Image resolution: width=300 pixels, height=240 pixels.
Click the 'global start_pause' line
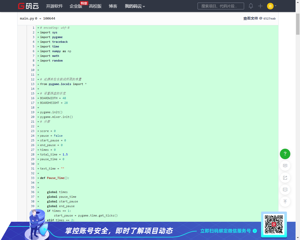[62, 201]
